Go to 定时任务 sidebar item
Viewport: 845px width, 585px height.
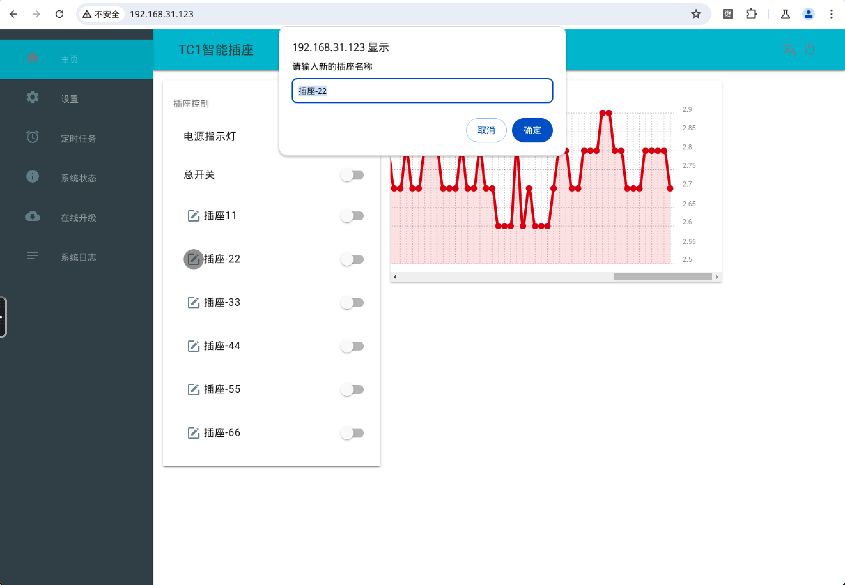click(x=78, y=139)
